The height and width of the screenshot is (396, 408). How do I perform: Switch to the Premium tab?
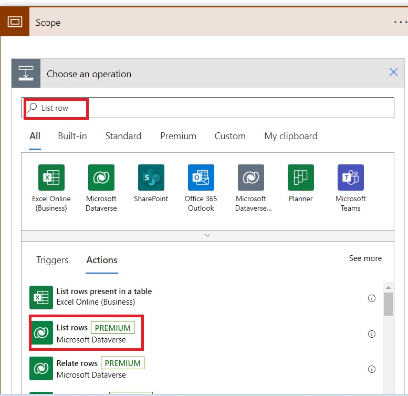point(178,136)
